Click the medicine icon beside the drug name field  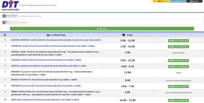[x=4, y=22]
